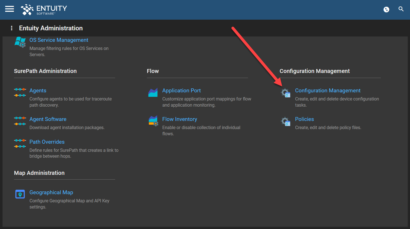410x229 pixels.
Task: Click the Entuity Software logo
Action: pos(44,10)
